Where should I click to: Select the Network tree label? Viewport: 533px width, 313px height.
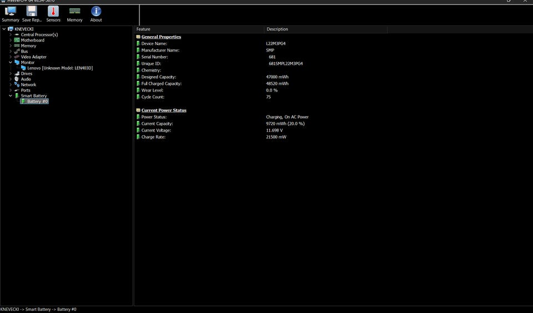coord(28,84)
